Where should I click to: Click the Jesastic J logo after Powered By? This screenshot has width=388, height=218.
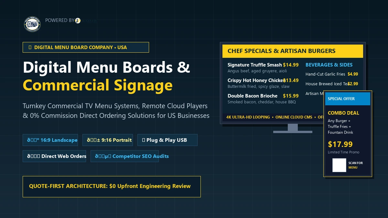coord(78,21)
